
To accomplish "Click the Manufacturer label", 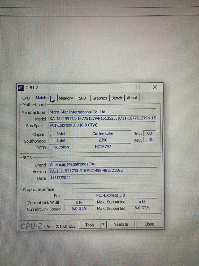I will point(33,112).
